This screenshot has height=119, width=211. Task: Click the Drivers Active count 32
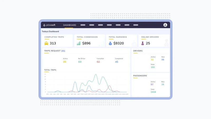[x=152, y=60]
